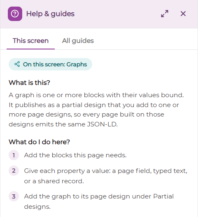Click the On this screen: Graphs chip

tap(50, 64)
